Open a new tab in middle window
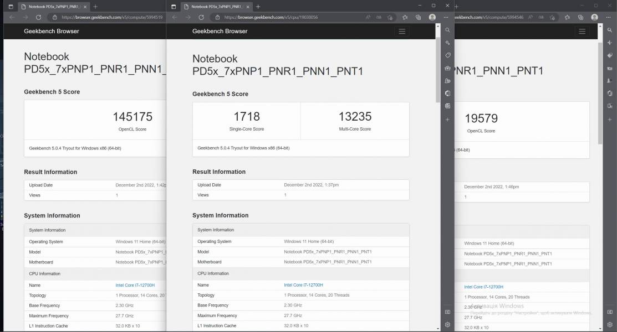Image resolution: width=617 pixels, height=332 pixels. (x=258, y=7)
